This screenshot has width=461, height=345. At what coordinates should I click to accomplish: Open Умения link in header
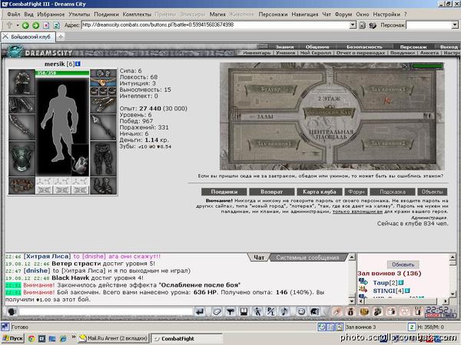coord(286,53)
